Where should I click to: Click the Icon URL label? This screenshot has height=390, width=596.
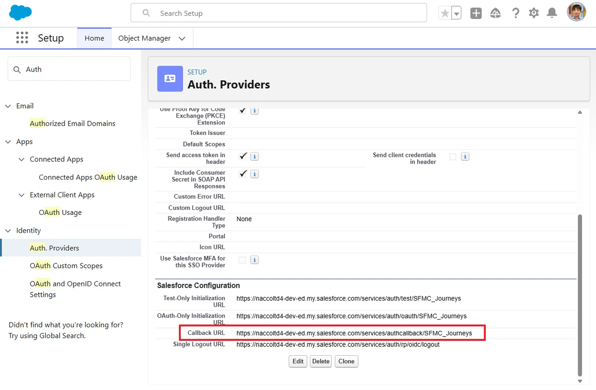coord(213,247)
